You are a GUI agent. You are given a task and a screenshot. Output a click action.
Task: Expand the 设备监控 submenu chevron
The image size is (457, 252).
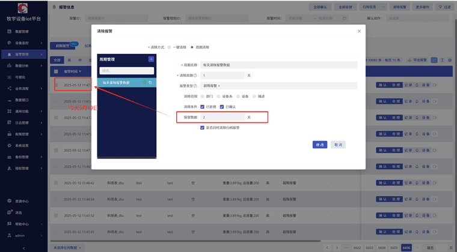[x=41, y=43]
